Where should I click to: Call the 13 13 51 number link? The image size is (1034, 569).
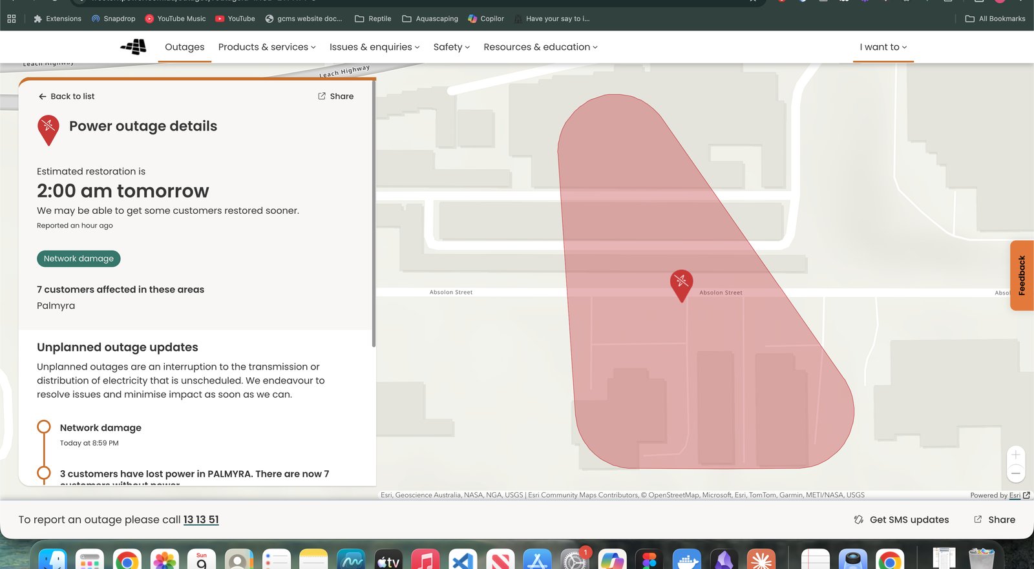click(201, 520)
